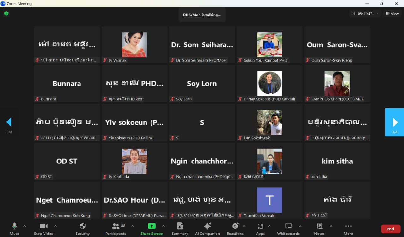End the meeting

pyautogui.click(x=390, y=229)
